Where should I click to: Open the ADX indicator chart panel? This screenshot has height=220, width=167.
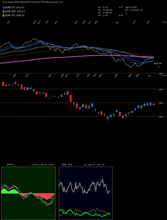pyautogui.click(x=86, y=193)
